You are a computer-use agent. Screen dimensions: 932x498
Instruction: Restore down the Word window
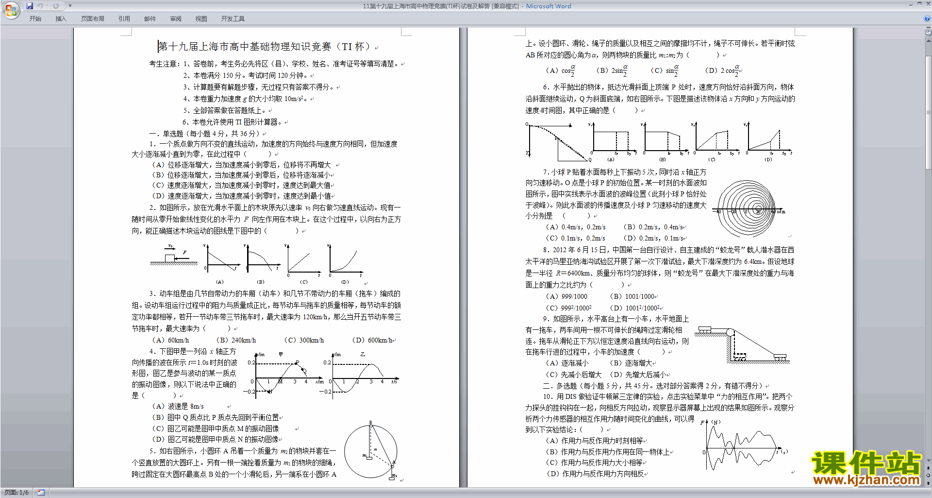[x=919, y=4]
